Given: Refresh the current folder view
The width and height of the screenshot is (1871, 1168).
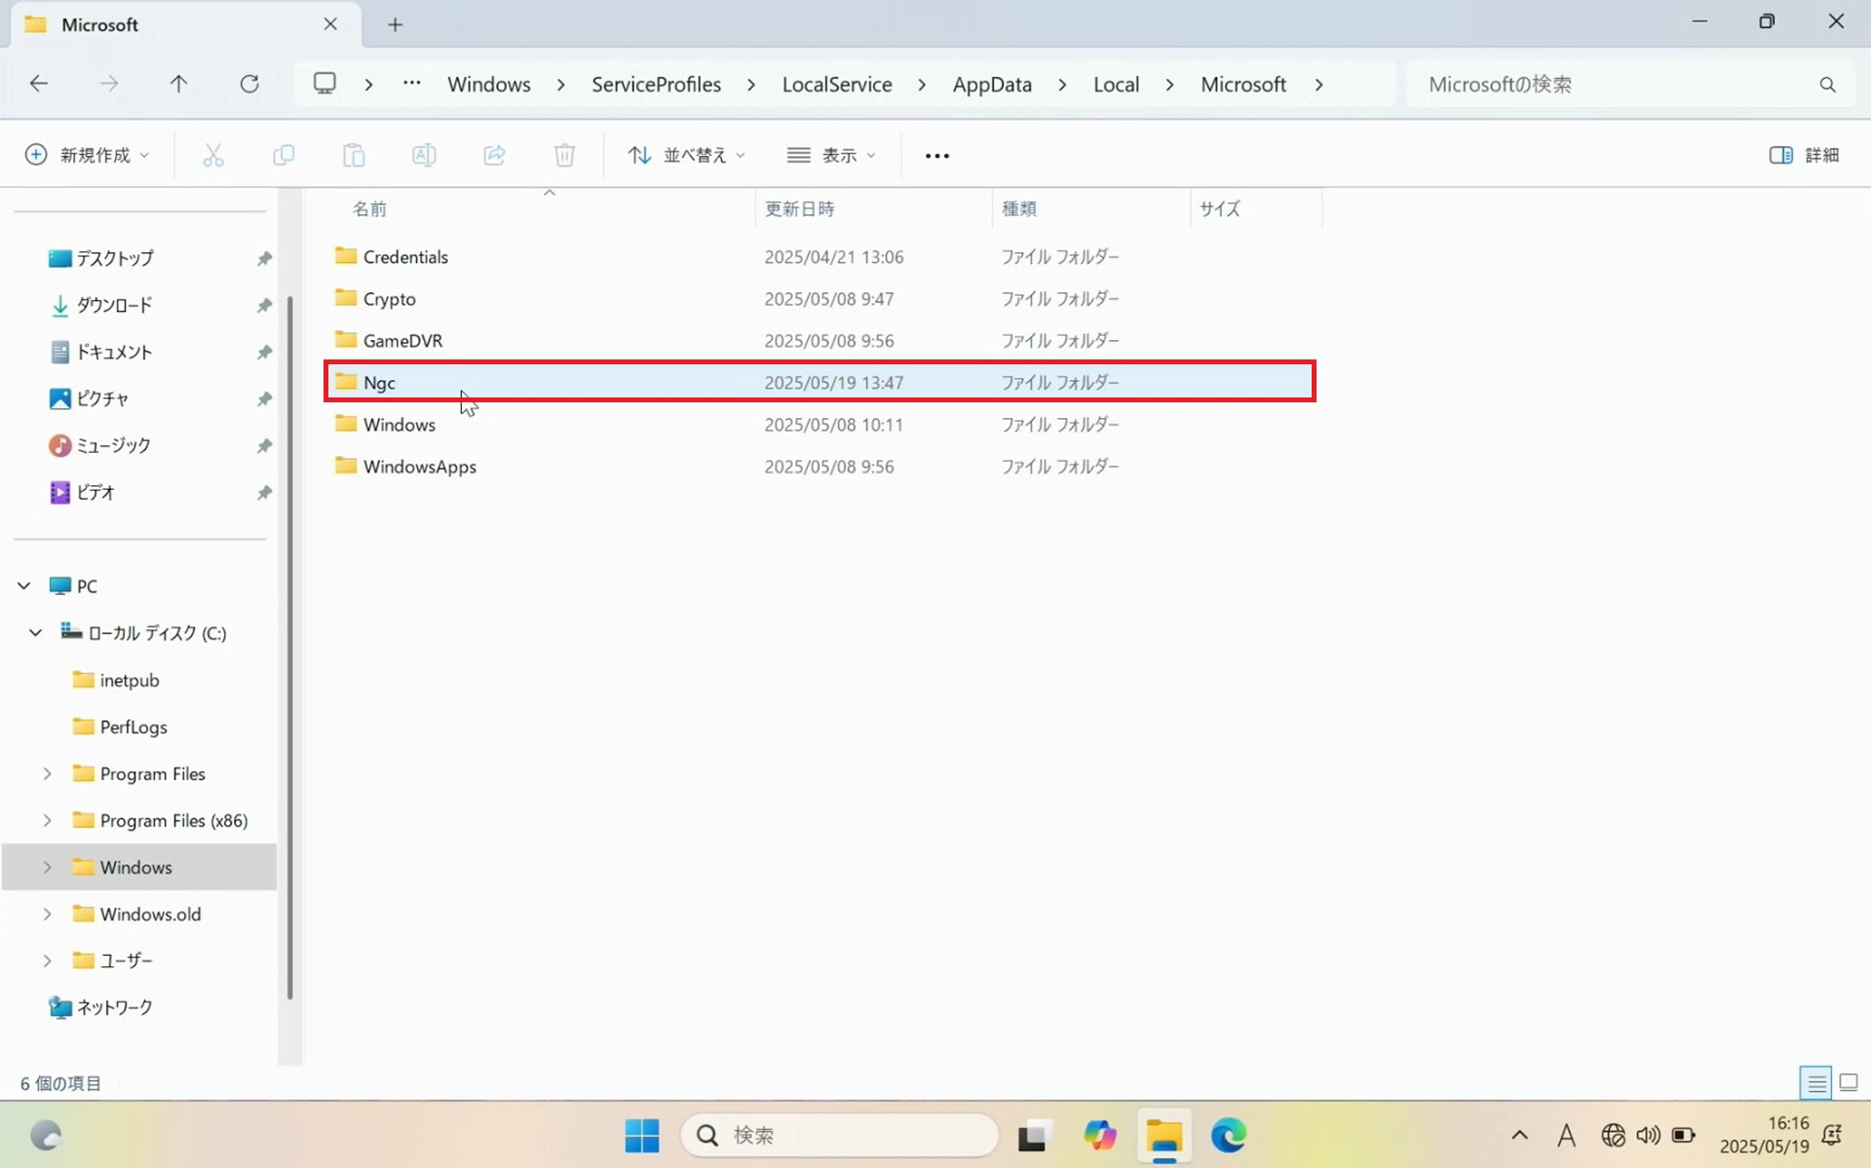Looking at the screenshot, I should [249, 84].
